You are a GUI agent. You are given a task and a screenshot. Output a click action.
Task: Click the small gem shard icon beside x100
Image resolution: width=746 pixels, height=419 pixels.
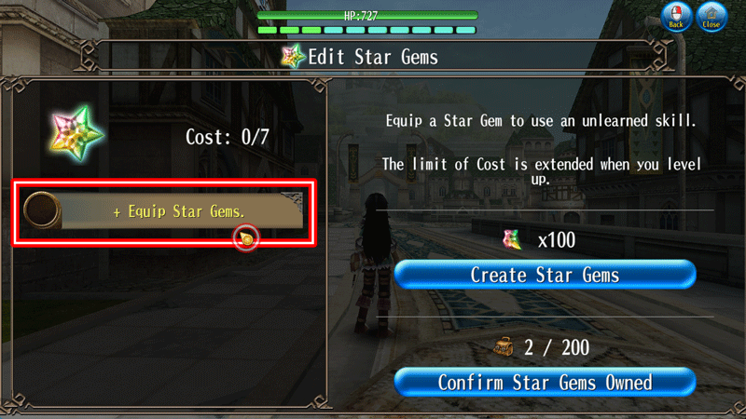(x=512, y=239)
